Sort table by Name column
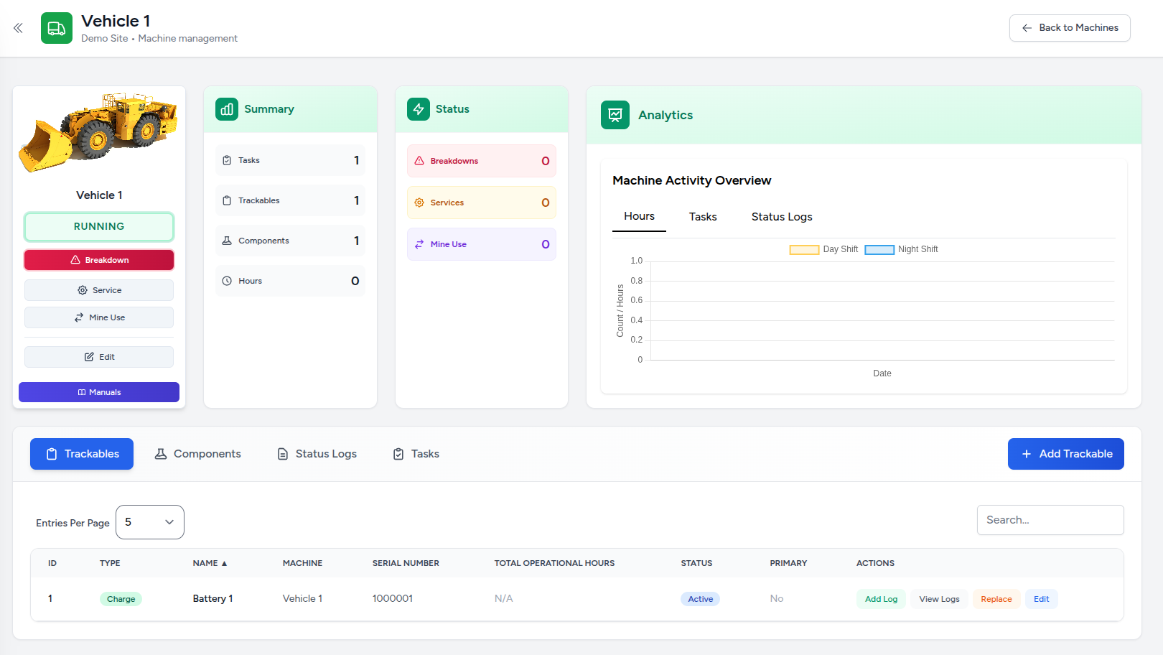 210,563
